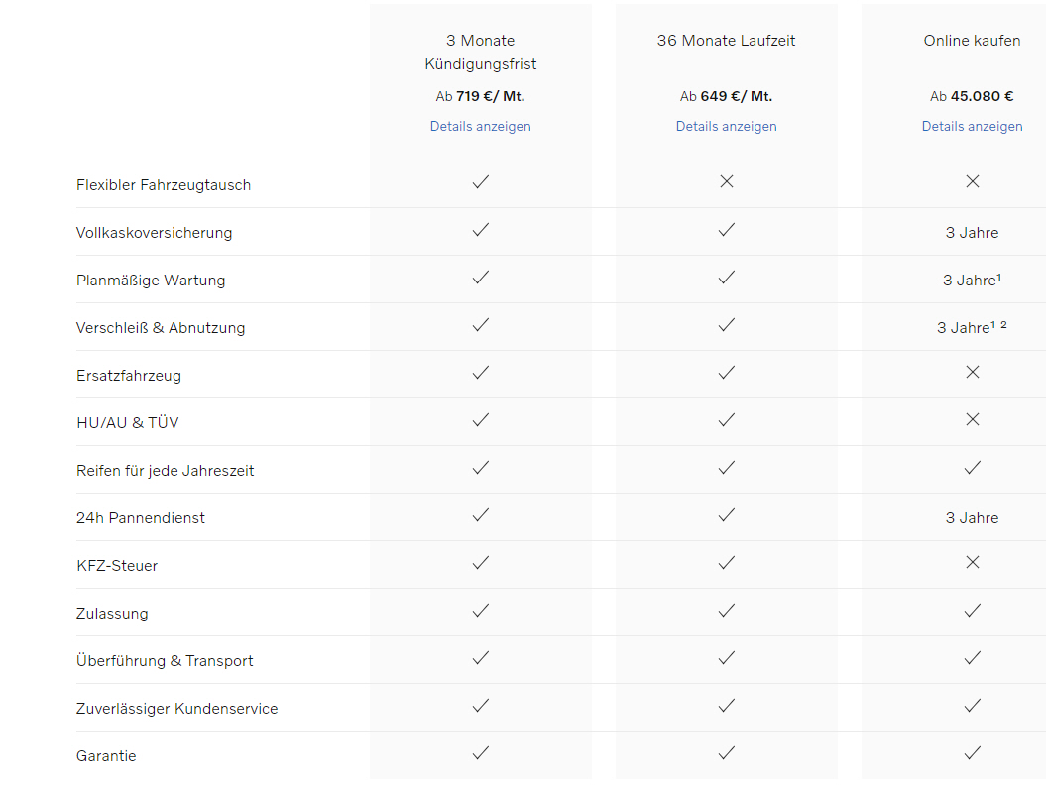The image size is (1046, 788).
Task: Open Details anzeigen for 36 Monate Laufzeit
Action: pos(727,126)
